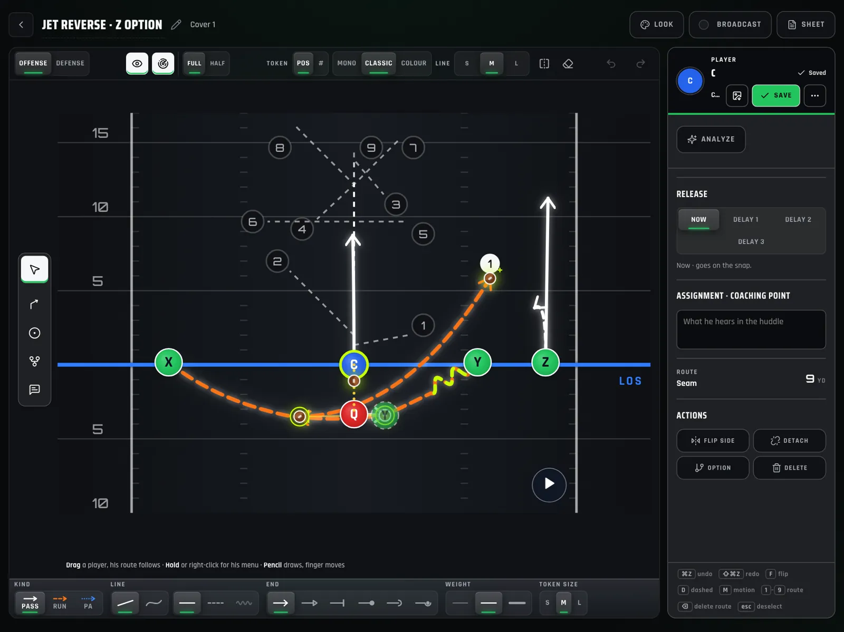
Task: Undo with the curved arrow icon
Action: (x=611, y=63)
